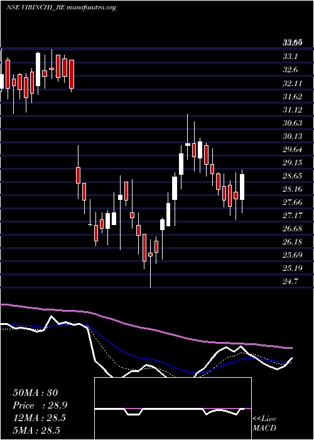Select the 26.18 price label
The width and height of the screenshot is (314, 440).
click(x=292, y=241)
